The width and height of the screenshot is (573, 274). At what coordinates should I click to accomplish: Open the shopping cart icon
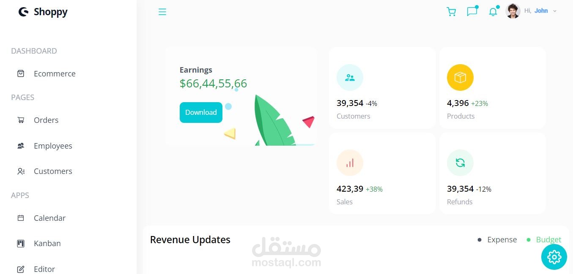coord(451,12)
